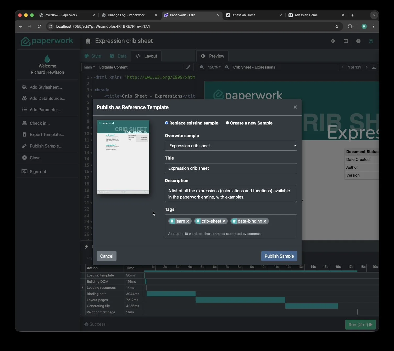Select the Preview tab
Screen dimensions: 394x351
click(x=212, y=56)
